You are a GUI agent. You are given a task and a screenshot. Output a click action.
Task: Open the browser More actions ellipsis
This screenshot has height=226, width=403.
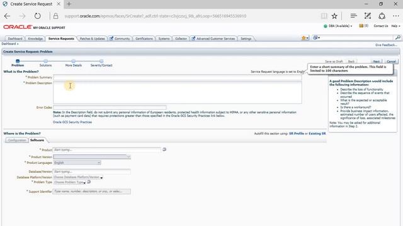(396, 16)
